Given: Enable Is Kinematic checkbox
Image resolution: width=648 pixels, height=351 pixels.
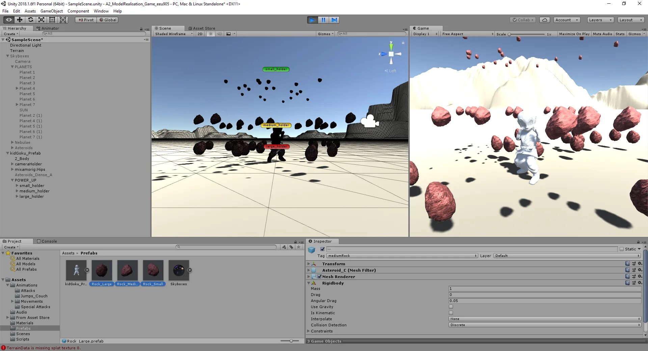Looking at the screenshot, I should click(451, 313).
